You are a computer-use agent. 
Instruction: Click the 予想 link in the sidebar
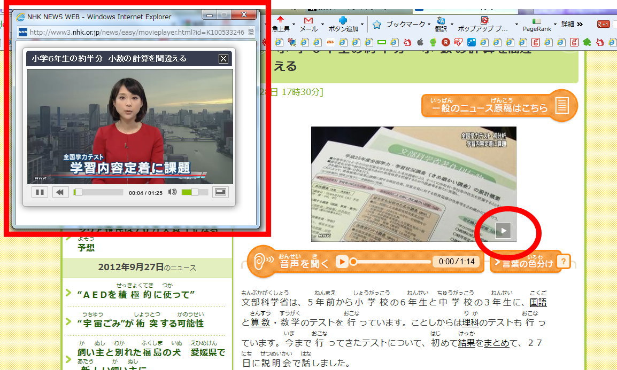click(x=86, y=247)
